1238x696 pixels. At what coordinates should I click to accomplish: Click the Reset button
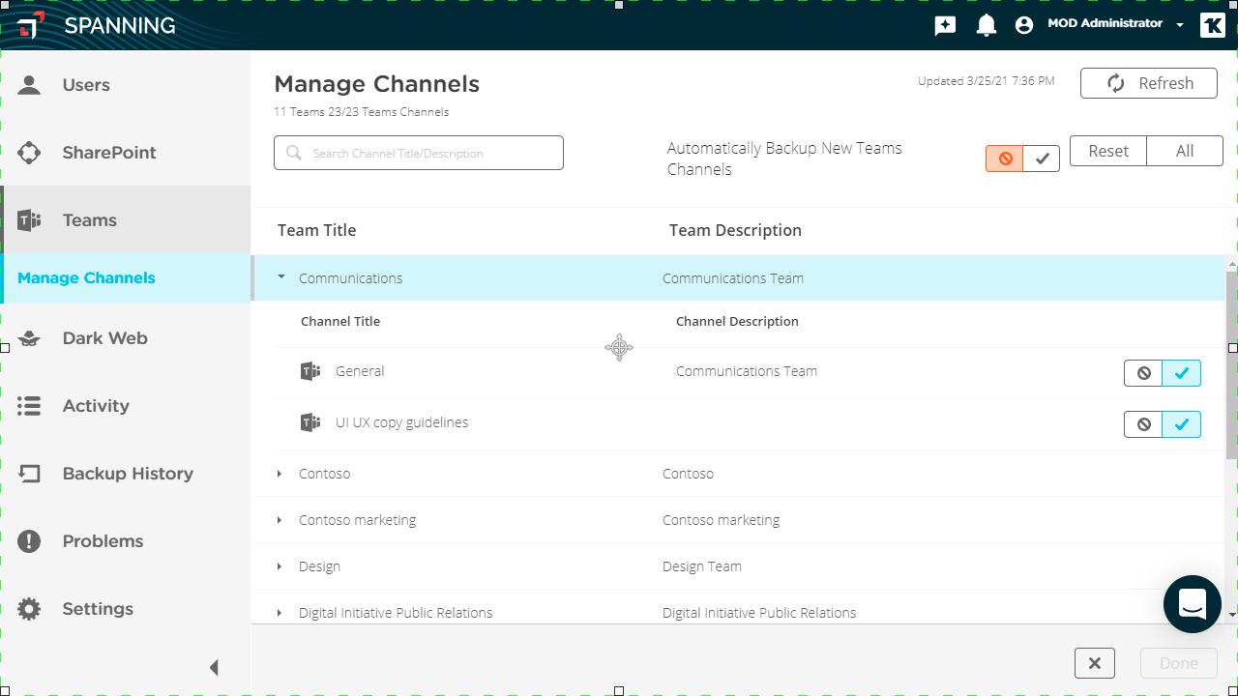(1108, 151)
